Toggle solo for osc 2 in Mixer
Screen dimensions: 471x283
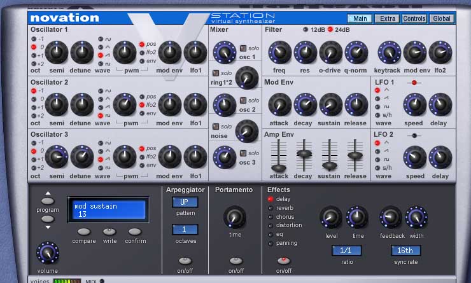[x=243, y=100]
